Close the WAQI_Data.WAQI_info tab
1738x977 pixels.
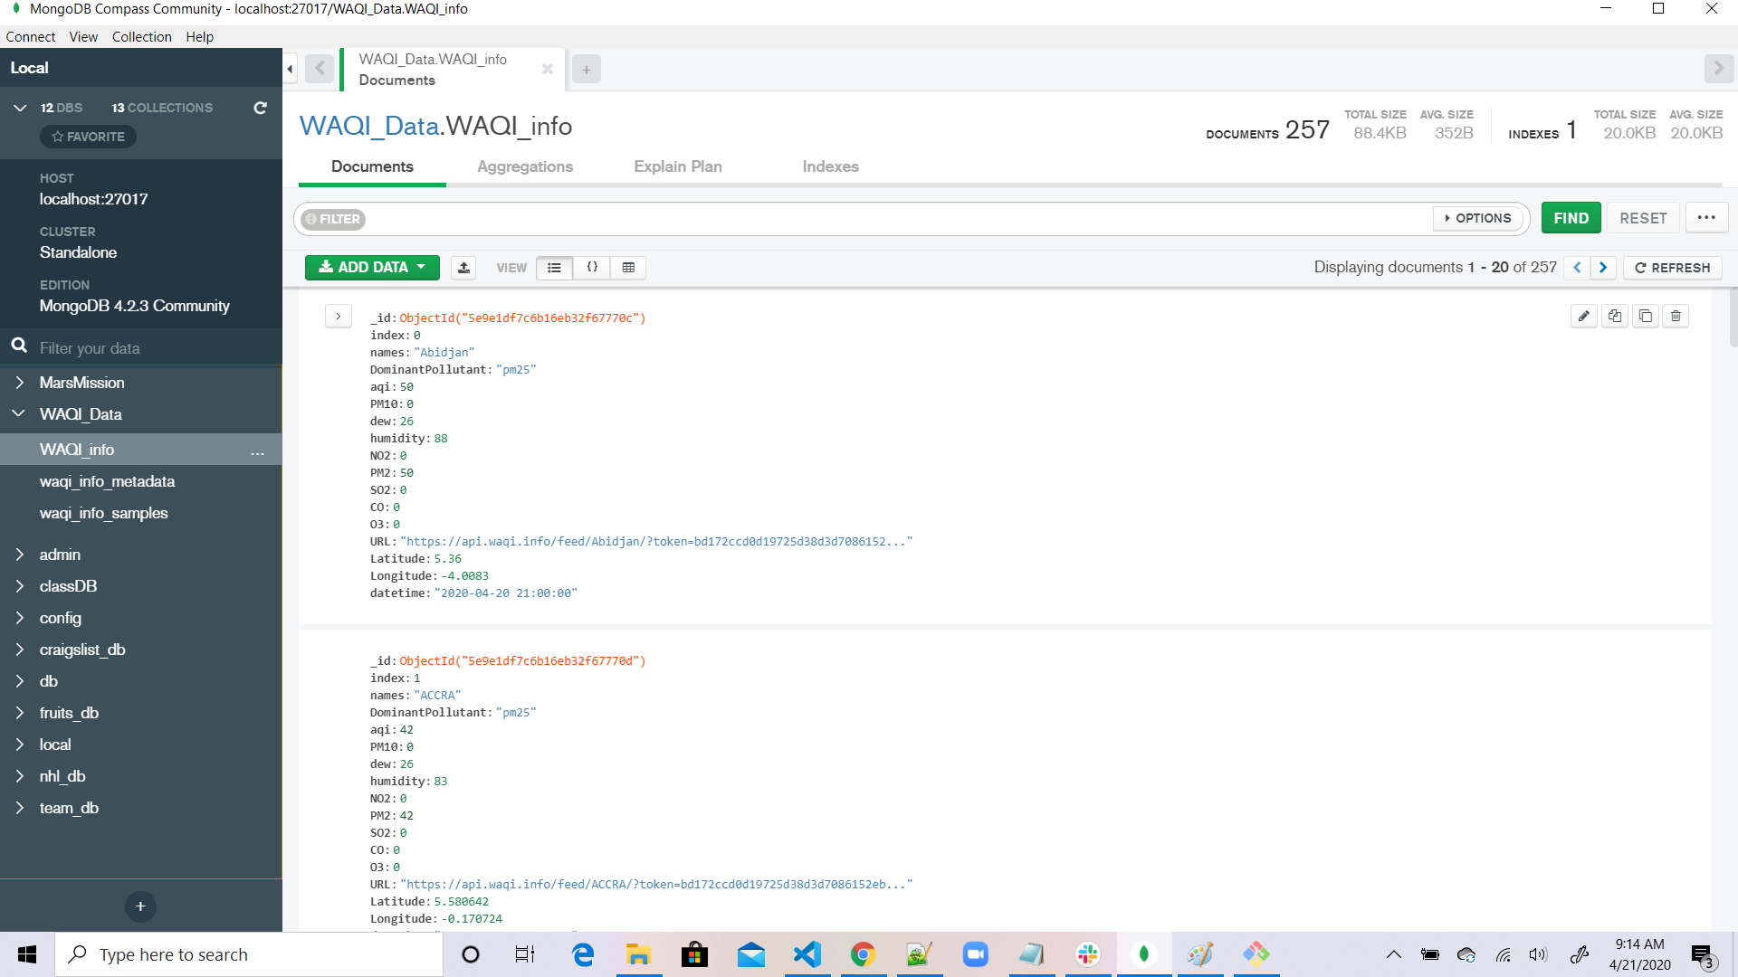coord(547,69)
